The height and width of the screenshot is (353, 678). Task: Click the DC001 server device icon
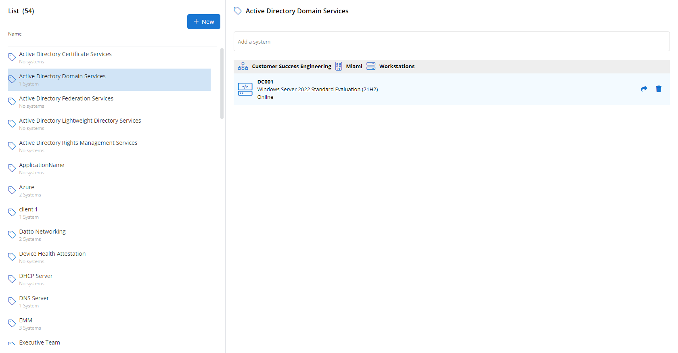245,89
